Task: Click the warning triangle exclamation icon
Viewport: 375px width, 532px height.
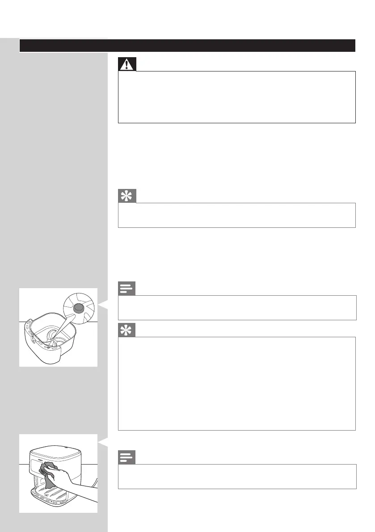Action: pyautogui.click(x=127, y=64)
